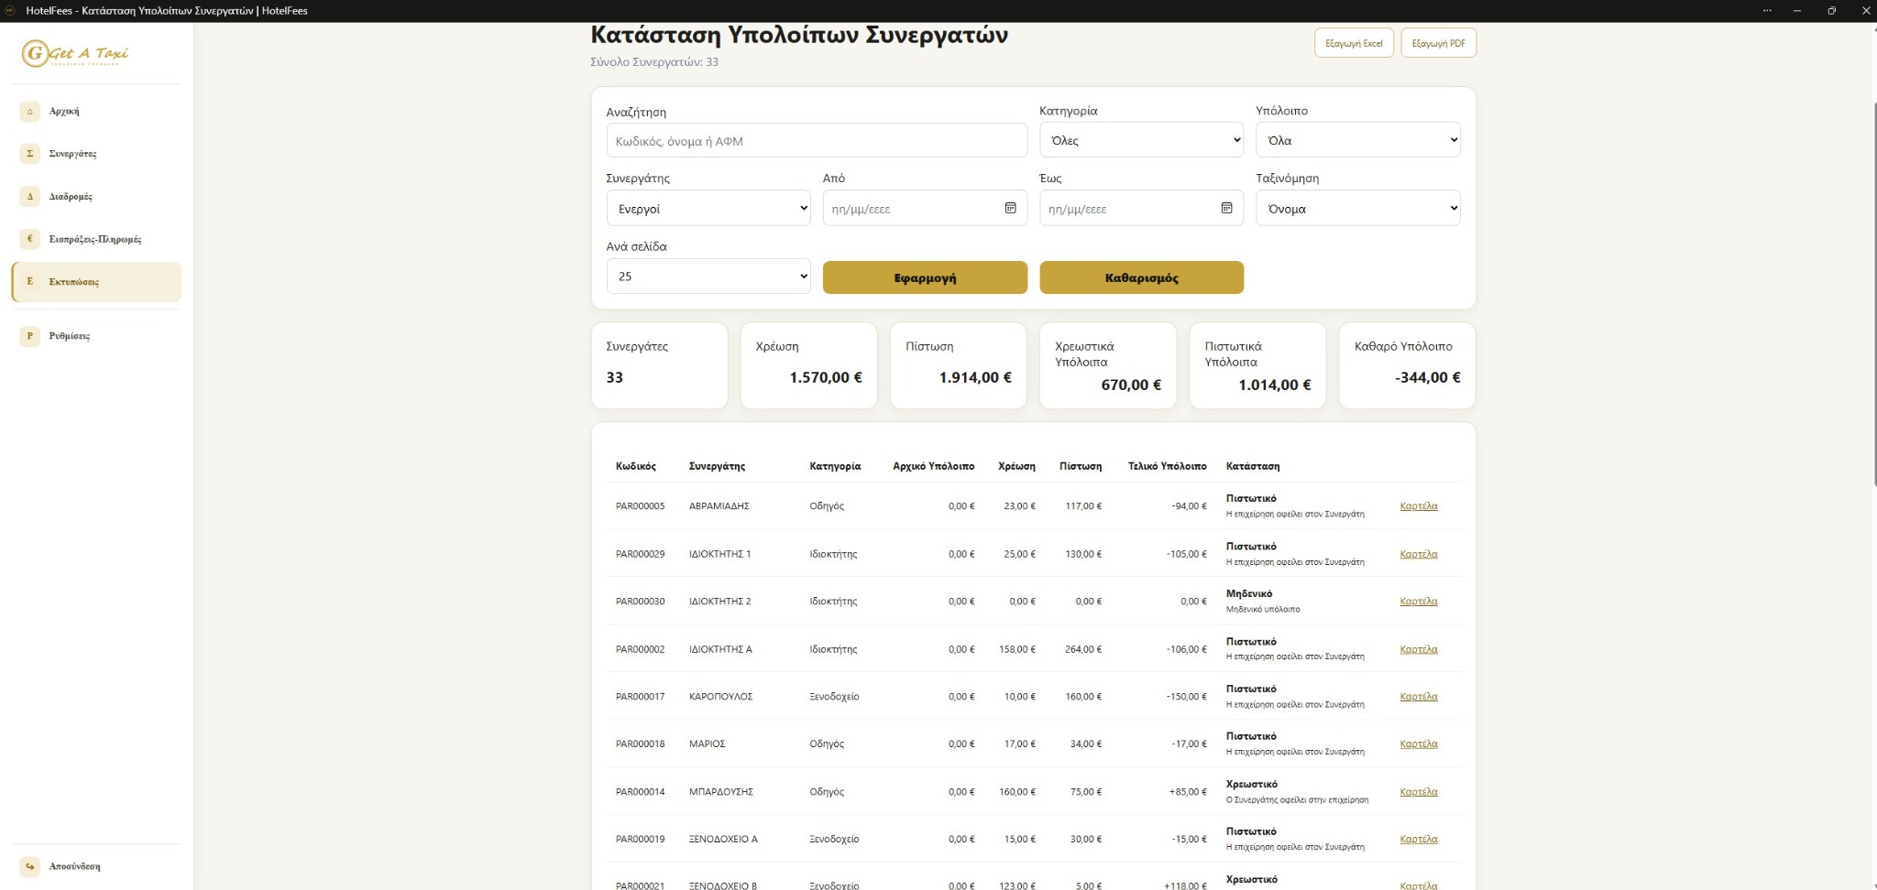
Task: Click the Get A Taxi logo
Action: coord(75,53)
